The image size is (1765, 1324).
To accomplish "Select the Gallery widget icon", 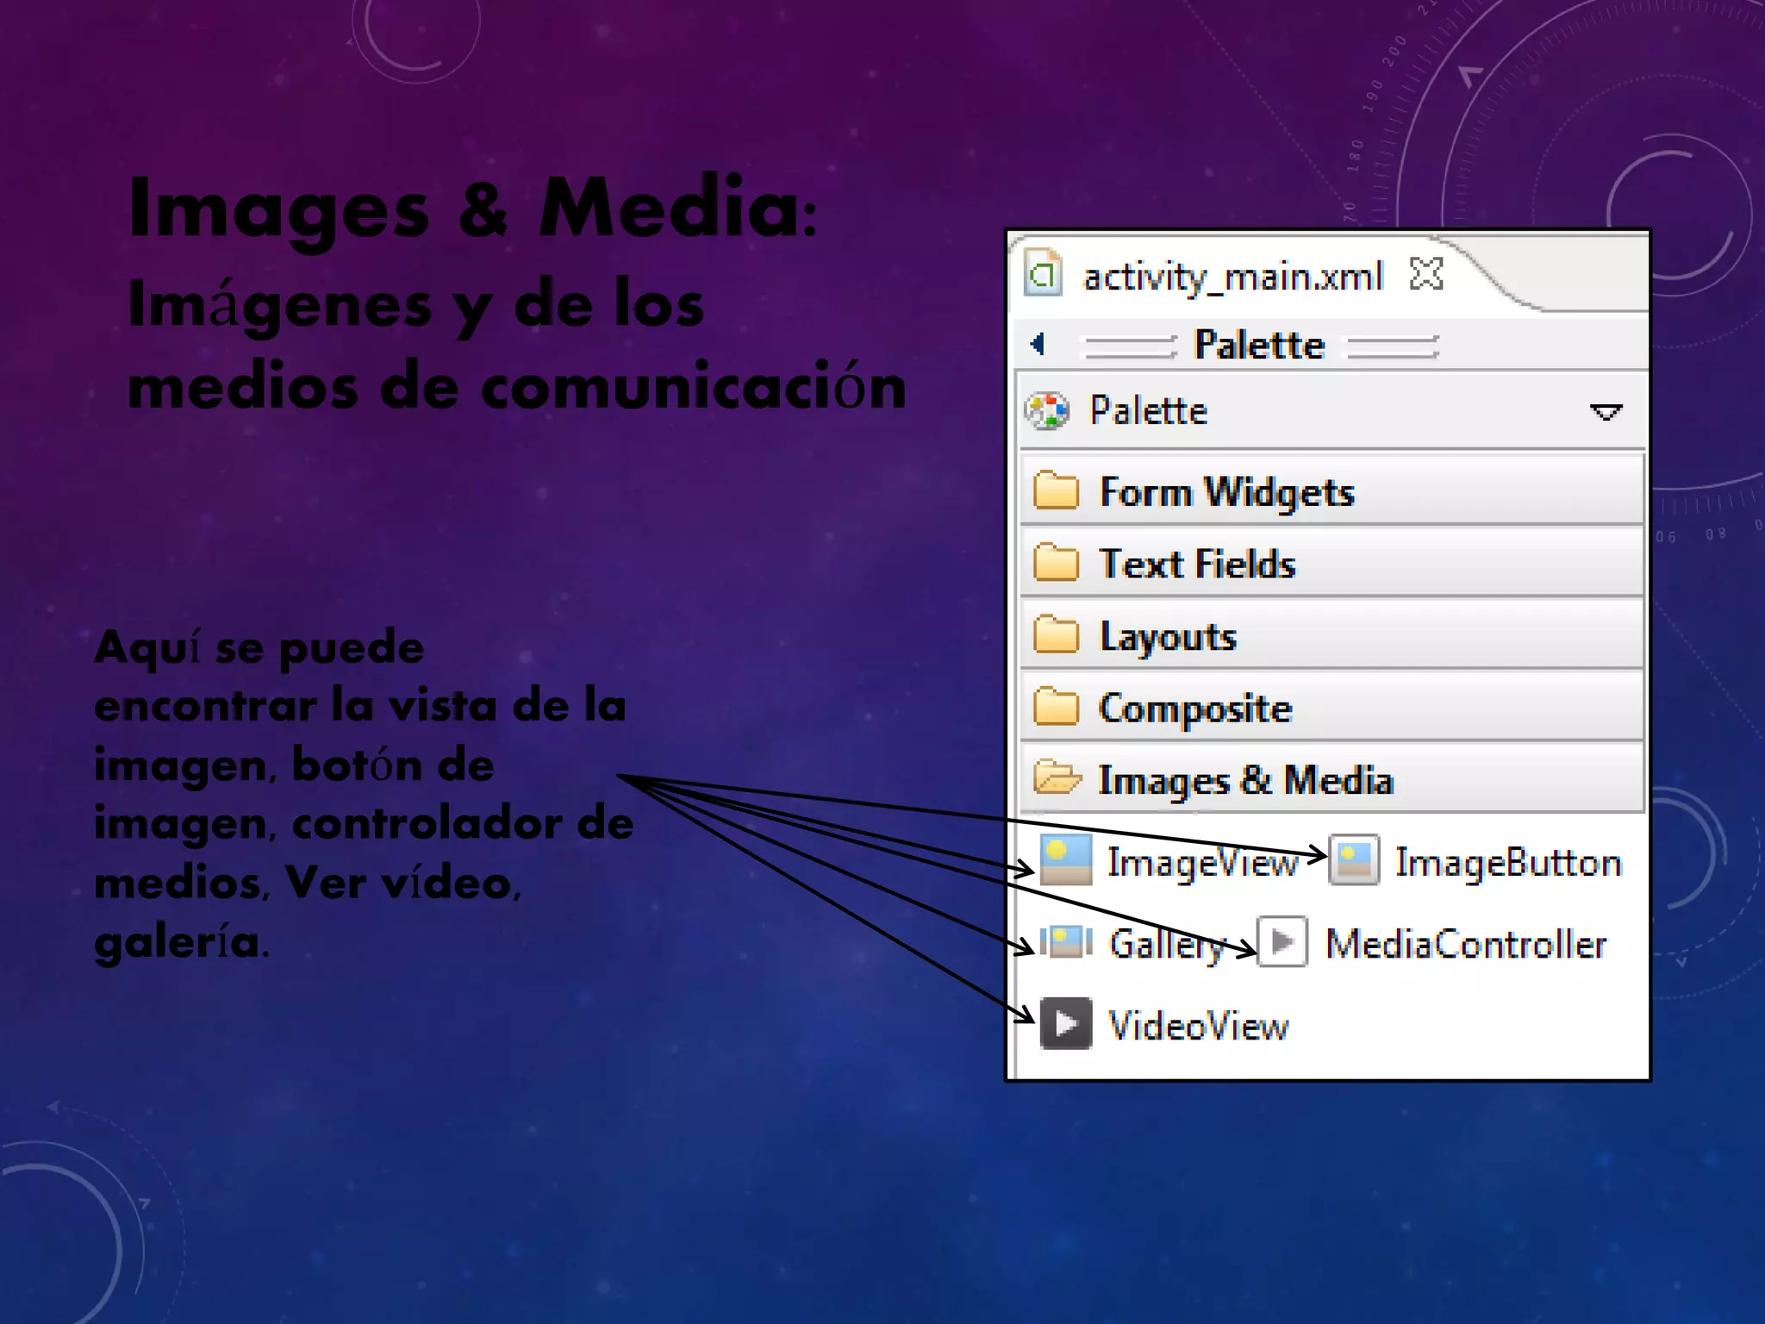I will click(x=1066, y=942).
